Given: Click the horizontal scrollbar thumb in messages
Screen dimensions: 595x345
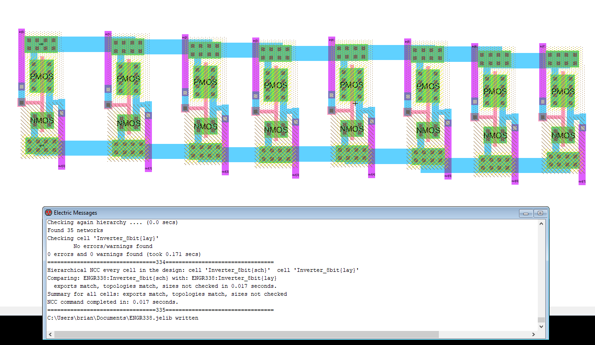Looking at the screenshot, I should [247, 334].
